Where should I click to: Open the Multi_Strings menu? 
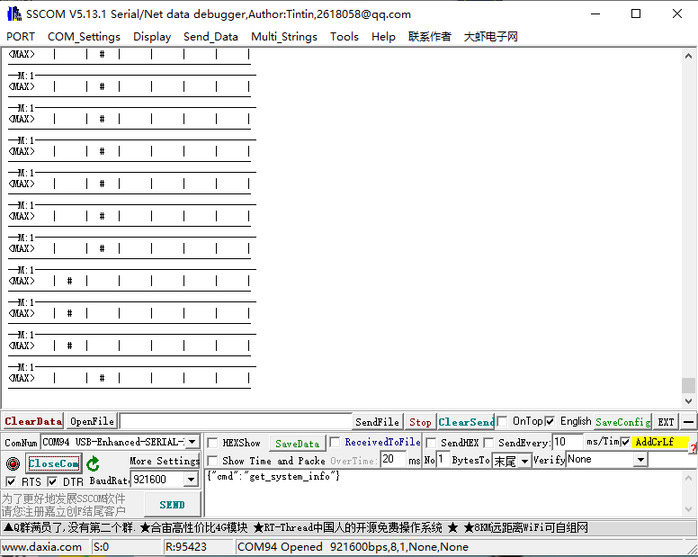283,37
